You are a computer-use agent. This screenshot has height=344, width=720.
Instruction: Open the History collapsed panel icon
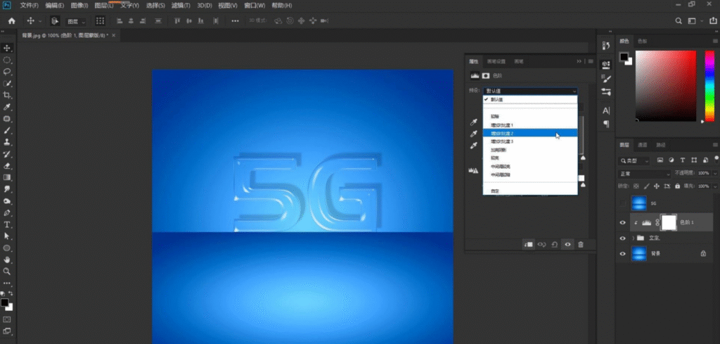point(606,45)
